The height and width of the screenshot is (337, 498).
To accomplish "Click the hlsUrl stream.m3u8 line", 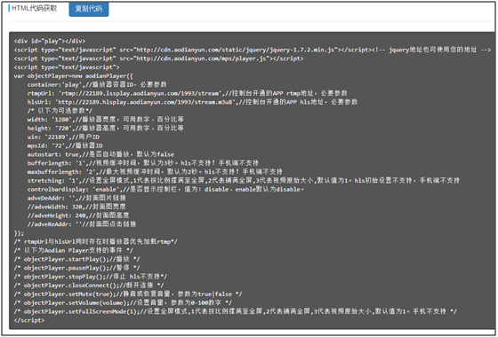I will point(192,102).
